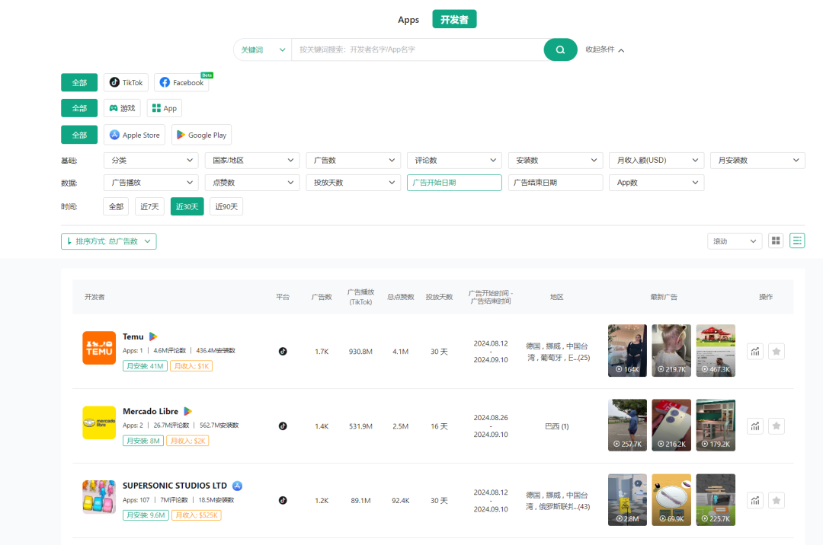This screenshot has width=823, height=545.
Task: Open the 点赞数 dropdown
Action: pyautogui.click(x=252, y=183)
